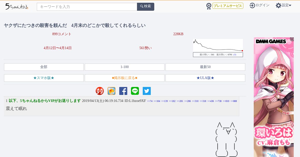Image resolution: width=300 pixels, height=157 pixels.
Task: Share via the red すす icon
Action: [100, 91]
